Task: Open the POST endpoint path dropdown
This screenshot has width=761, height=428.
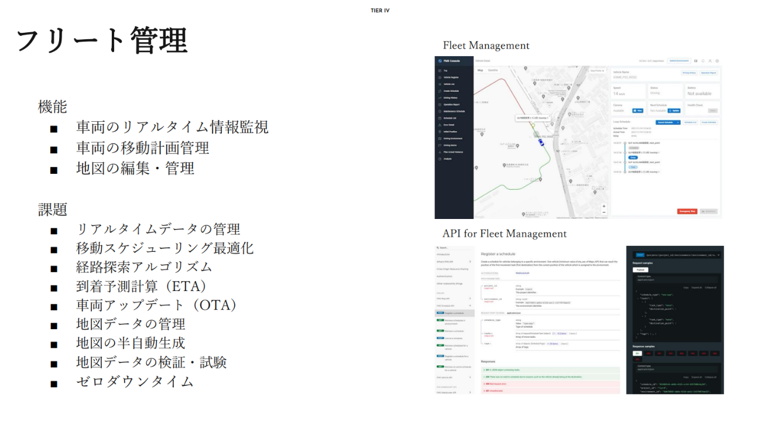Action: [677, 255]
